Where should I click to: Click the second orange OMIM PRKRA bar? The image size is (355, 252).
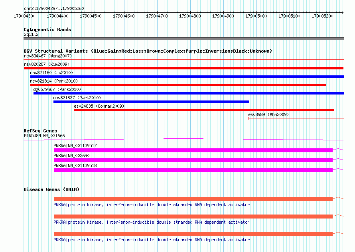193,217
